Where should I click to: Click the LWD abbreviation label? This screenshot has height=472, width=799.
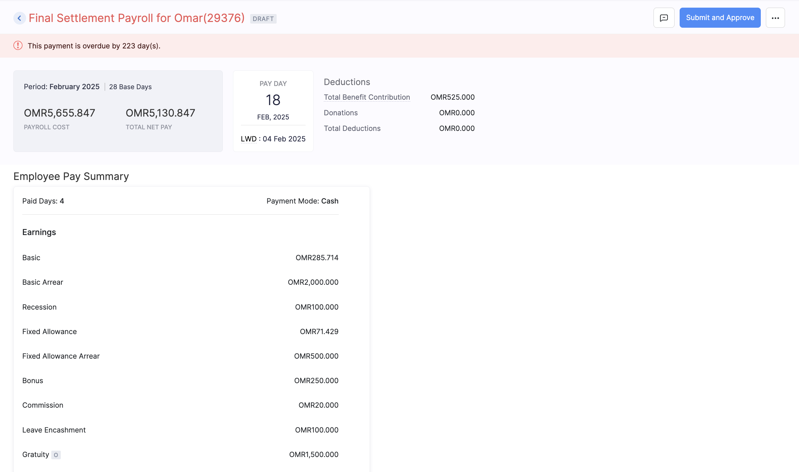click(x=249, y=139)
